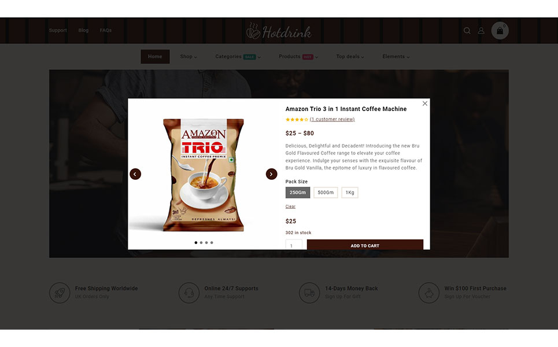Click the quantity input field

tap(294, 245)
